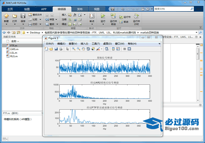Click New Figure icon in Figure 1 toolbar
Image resolution: width=205 pixels, height=143 pixels.
tap(46, 49)
